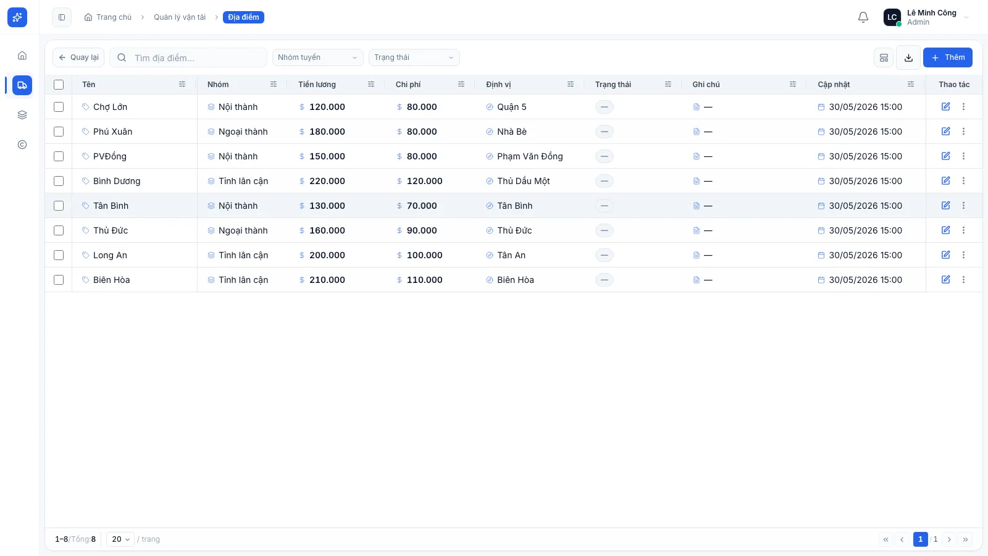The width and height of the screenshot is (988, 556).
Task: Check the Long An row checkbox
Action: click(59, 255)
